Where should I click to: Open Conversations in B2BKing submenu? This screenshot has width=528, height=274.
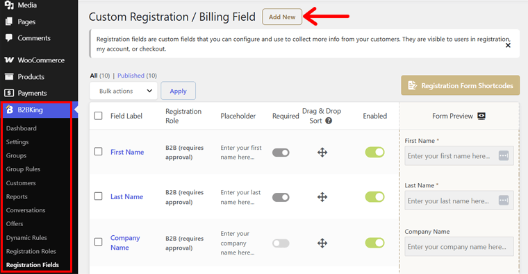tap(26, 210)
